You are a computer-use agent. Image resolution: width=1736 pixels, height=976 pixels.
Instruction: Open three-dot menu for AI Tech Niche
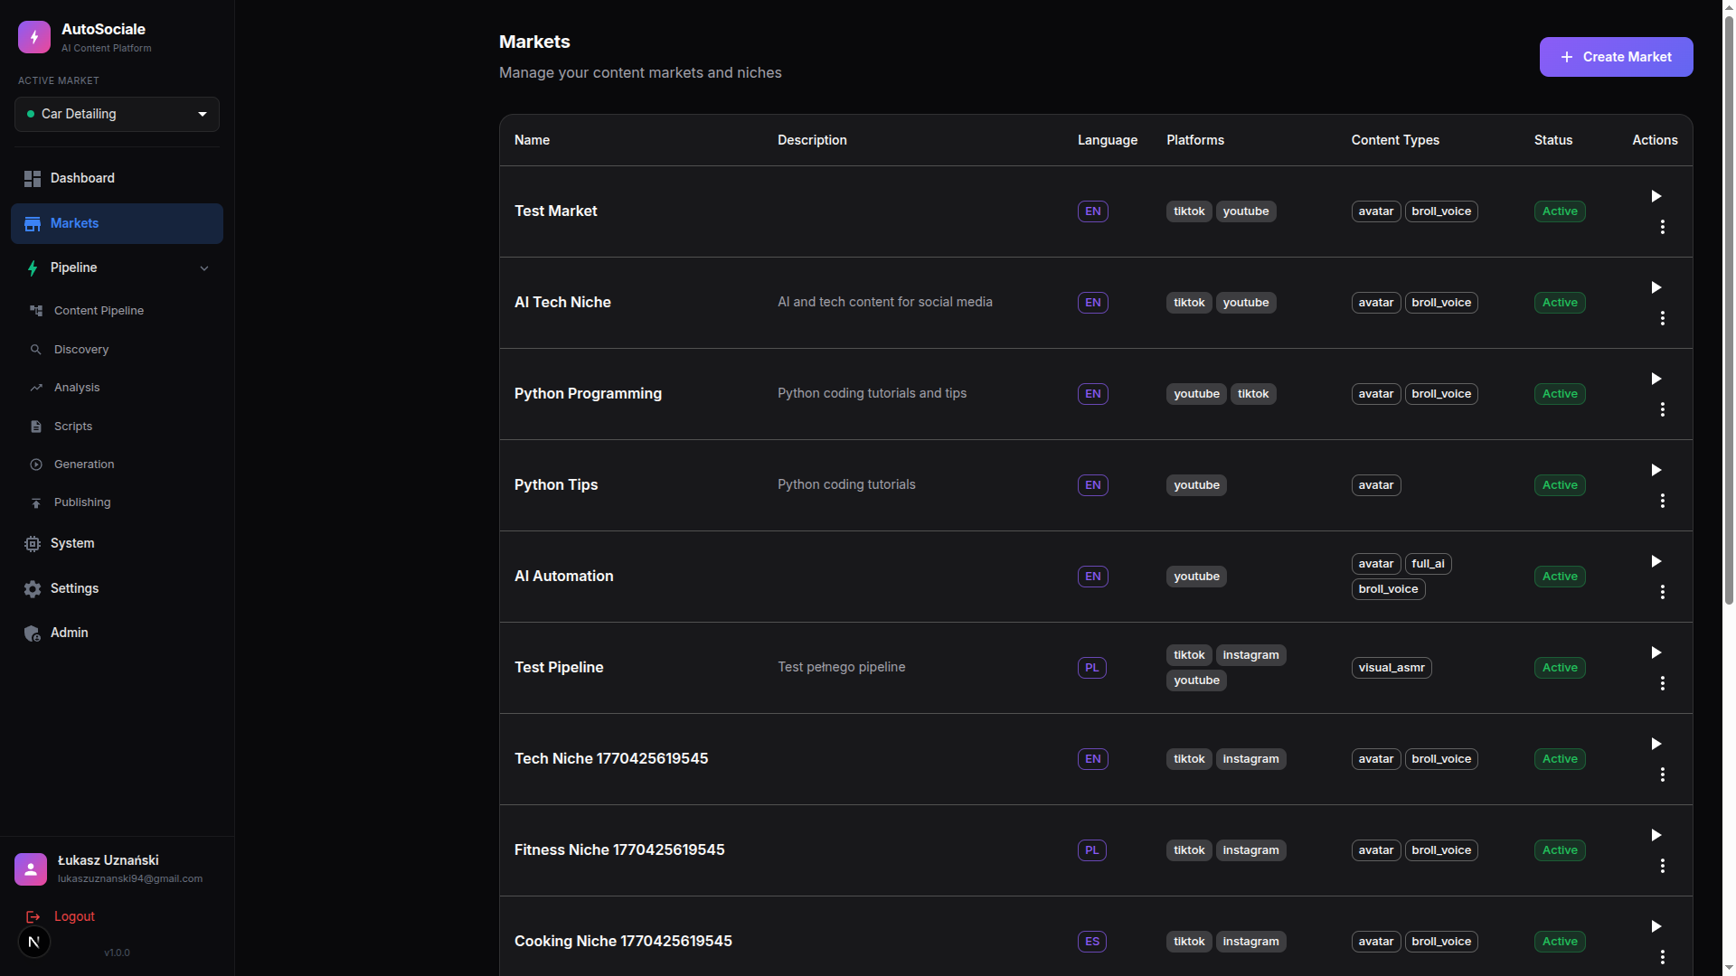(1662, 318)
